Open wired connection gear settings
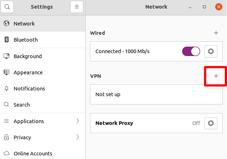 click(211, 51)
